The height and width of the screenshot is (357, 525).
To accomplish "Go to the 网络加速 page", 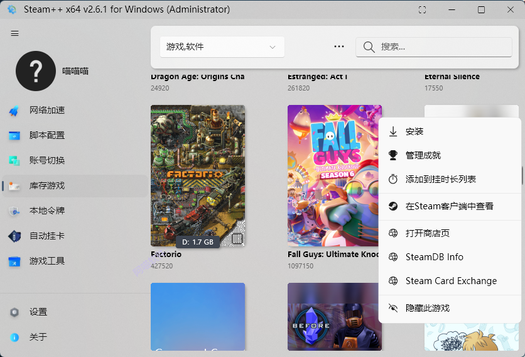I will [x=75, y=110].
